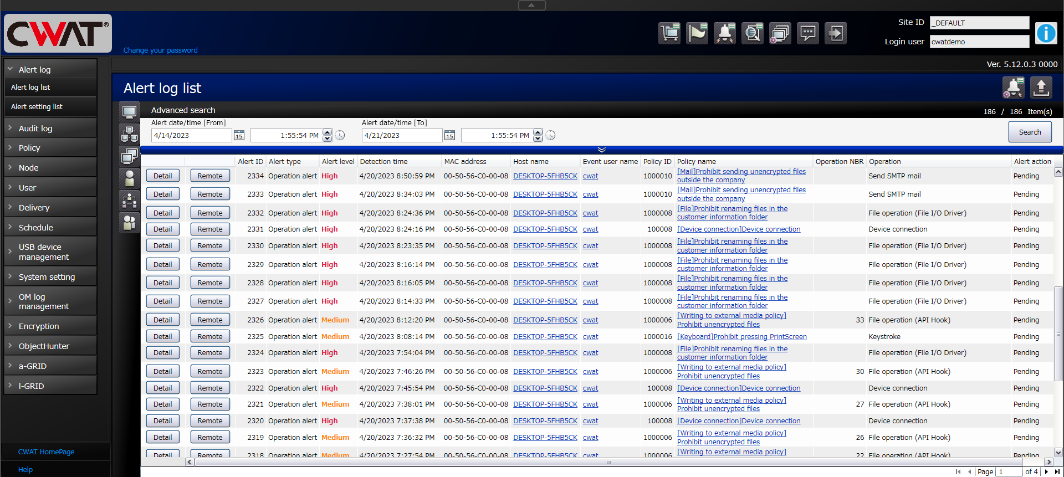Open the multiple monitors settings toolbar icon

pos(780,33)
